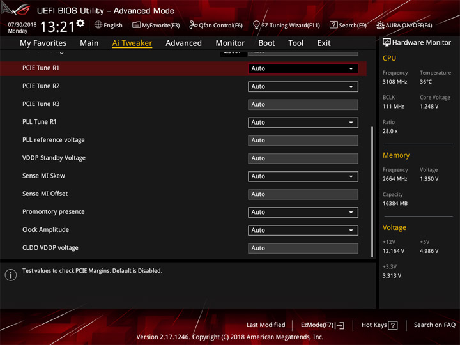Click memory frequency value 2664 MHz

[395, 179]
